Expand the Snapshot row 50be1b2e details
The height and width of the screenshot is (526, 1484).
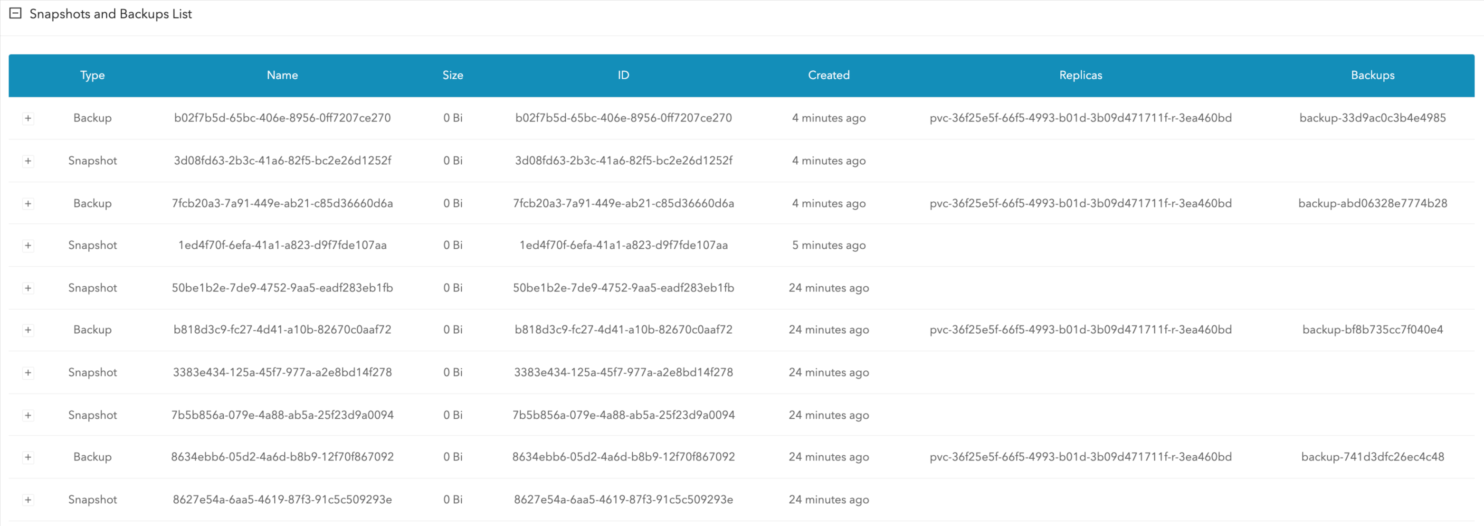(28, 287)
